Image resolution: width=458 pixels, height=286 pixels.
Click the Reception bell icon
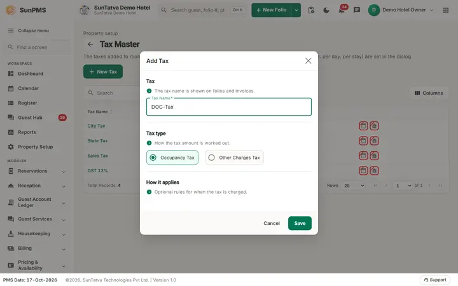coord(11,186)
